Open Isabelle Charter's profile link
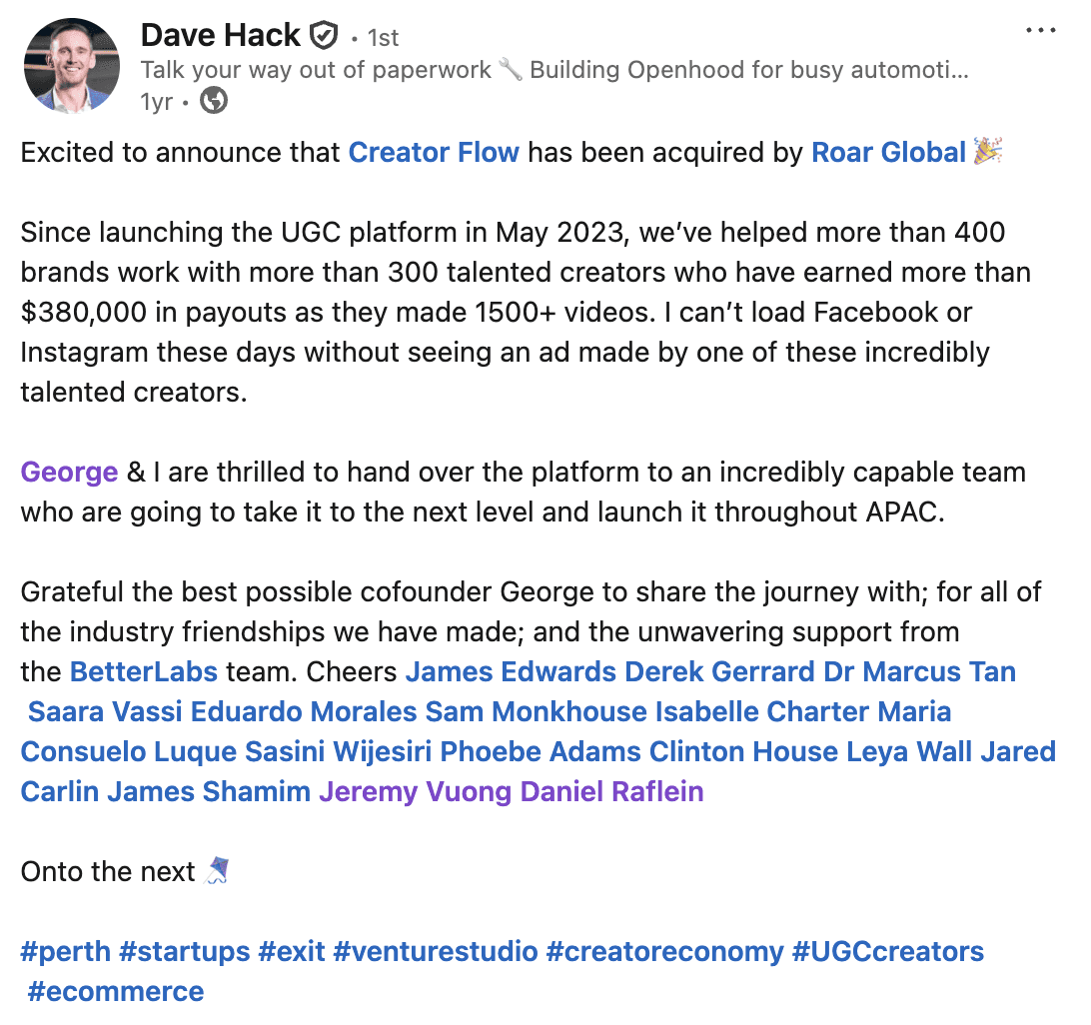This screenshot has height=1025, width=1091. click(x=762, y=712)
